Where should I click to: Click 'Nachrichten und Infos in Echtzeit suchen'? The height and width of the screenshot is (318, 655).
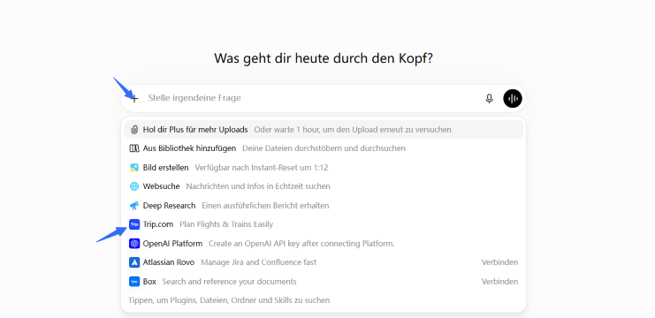point(258,186)
